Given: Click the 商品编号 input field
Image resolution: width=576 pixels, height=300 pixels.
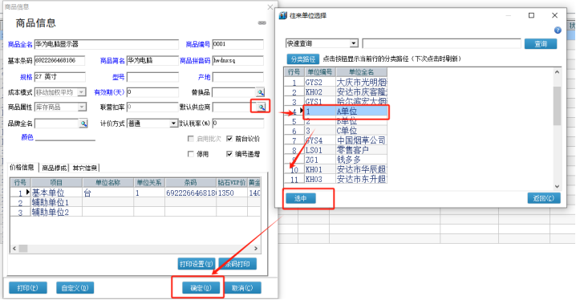Looking at the screenshot, I should 238,44.
